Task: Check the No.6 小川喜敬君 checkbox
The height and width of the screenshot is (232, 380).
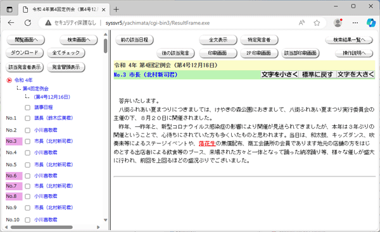Action: 28,176
